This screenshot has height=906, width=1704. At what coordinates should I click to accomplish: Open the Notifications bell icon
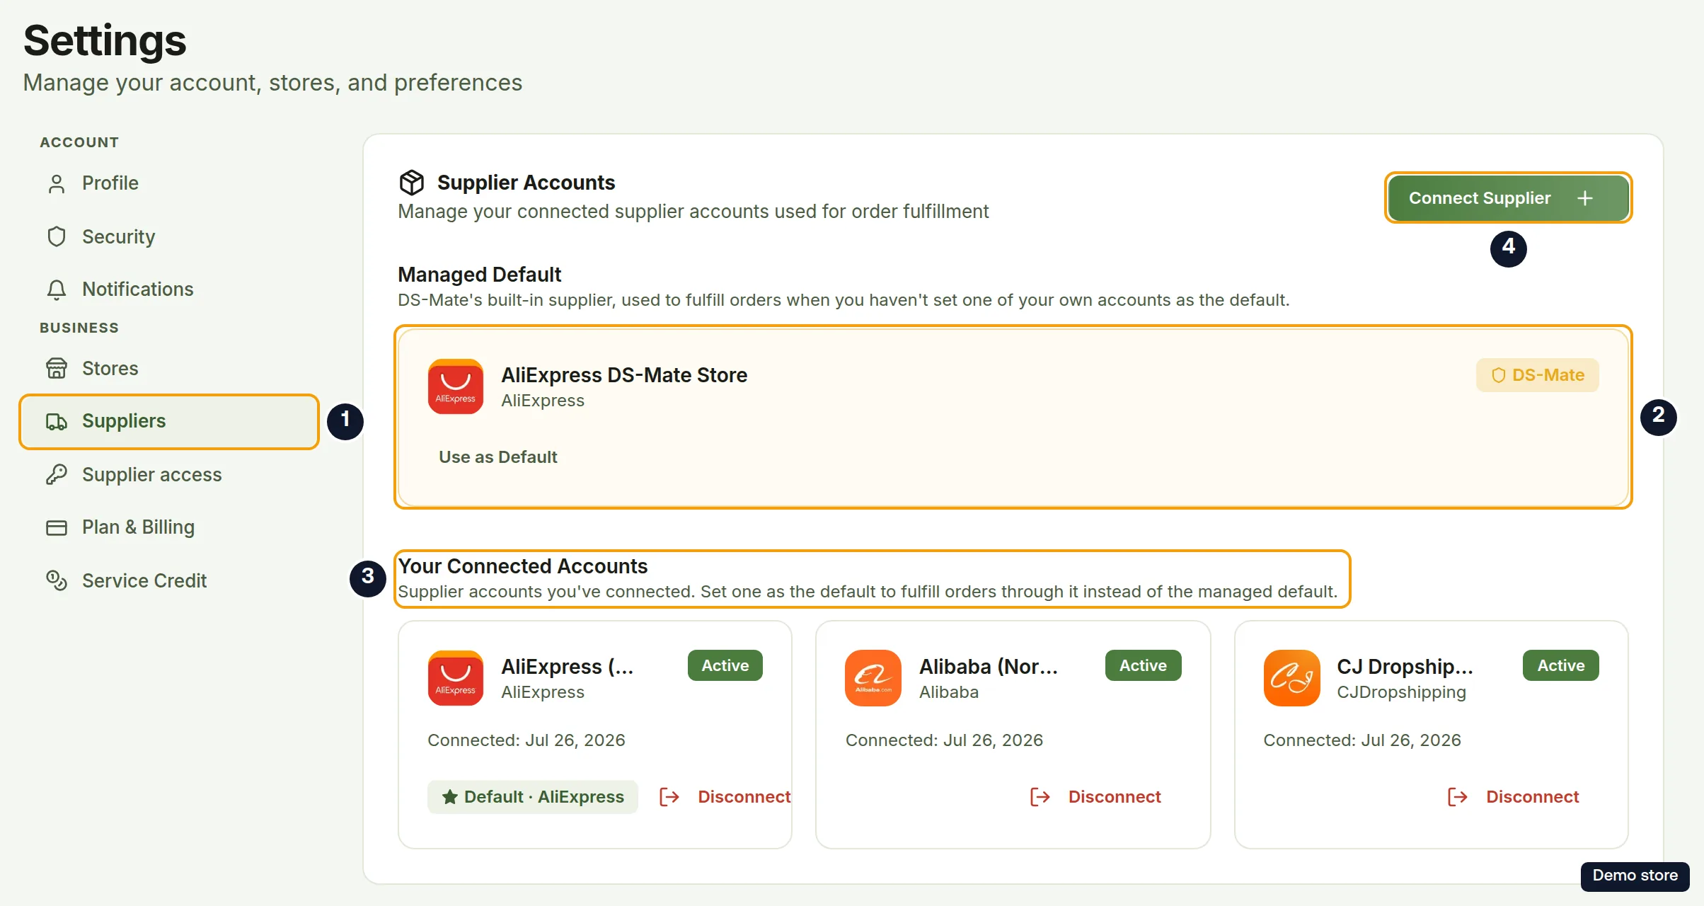click(x=57, y=289)
